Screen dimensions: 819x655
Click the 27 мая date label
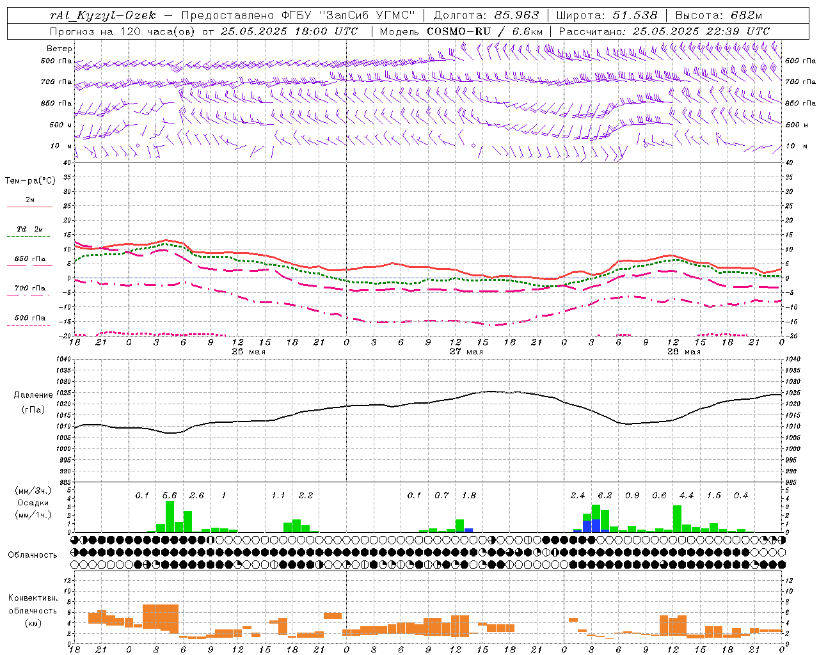click(x=466, y=352)
